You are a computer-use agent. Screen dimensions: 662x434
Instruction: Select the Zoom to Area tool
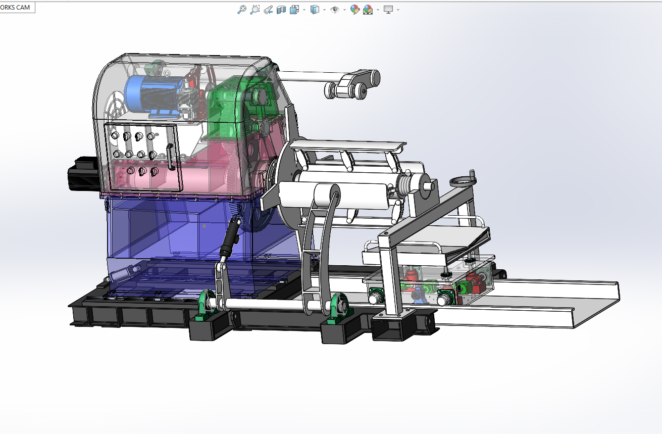tap(255, 10)
